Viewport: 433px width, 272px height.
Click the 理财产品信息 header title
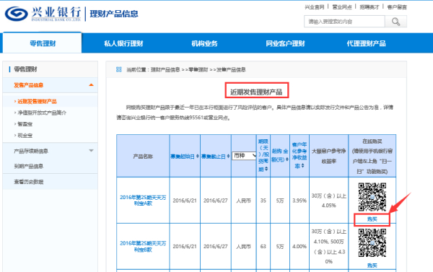[114, 14]
